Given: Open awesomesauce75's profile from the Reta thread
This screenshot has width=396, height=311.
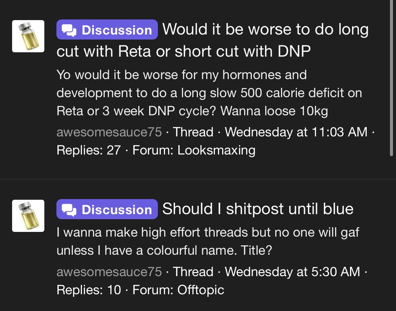Looking at the screenshot, I should (109, 132).
